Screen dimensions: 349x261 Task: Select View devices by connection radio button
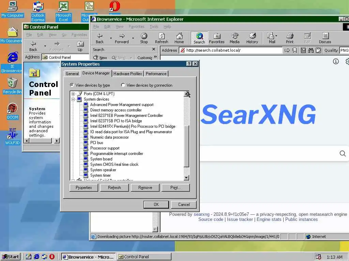pyautogui.click(x=123, y=85)
